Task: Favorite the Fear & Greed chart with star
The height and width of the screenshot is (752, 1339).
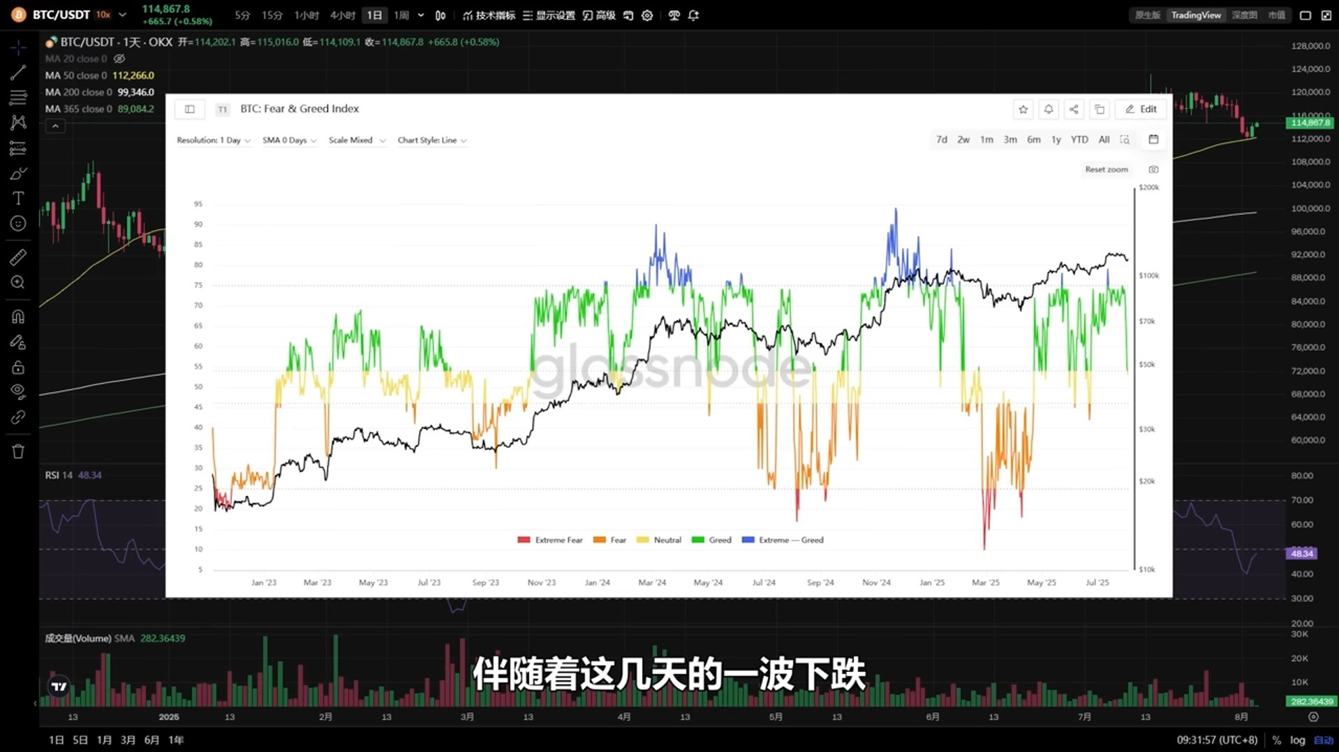Action: click(1023, 110)
